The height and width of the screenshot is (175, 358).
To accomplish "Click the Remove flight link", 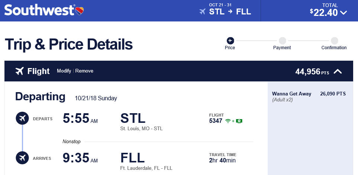I will [x=84, y=71].
